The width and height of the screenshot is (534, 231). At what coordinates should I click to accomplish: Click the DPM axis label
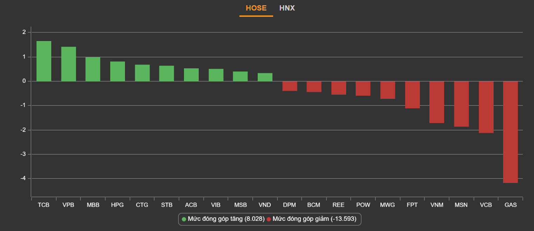(289, 205)
